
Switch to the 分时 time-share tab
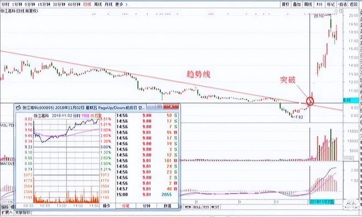pos(5,4)
